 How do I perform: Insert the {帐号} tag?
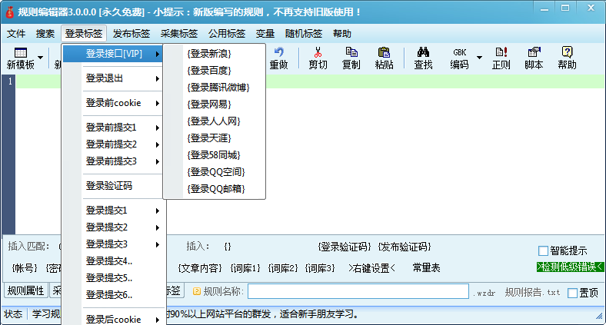[x=25, y=268]
